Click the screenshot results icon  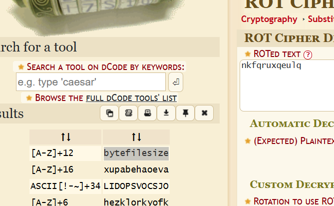(128, 113)
